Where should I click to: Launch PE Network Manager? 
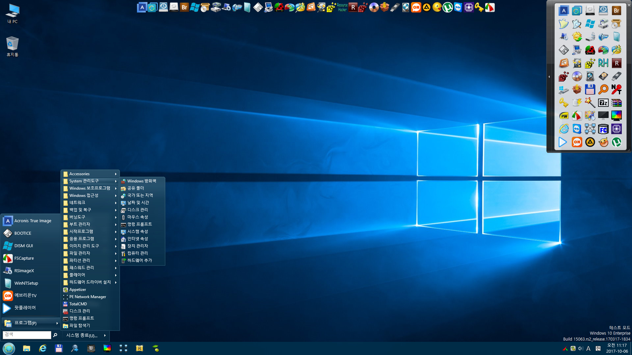point(90,297)
